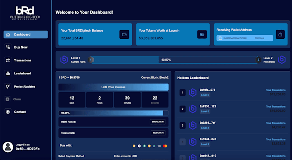Screen dimensions: 292x160
Task: Click the $12,250.00 total transactions value
Action: [x=278, y=94]
